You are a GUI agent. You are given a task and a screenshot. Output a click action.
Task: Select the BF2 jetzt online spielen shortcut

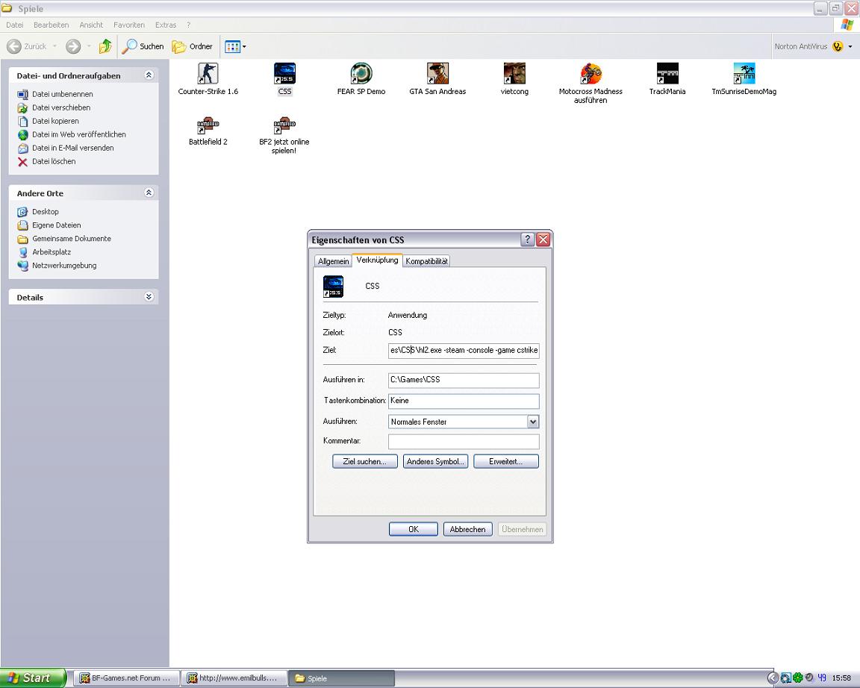click(284, 125)
